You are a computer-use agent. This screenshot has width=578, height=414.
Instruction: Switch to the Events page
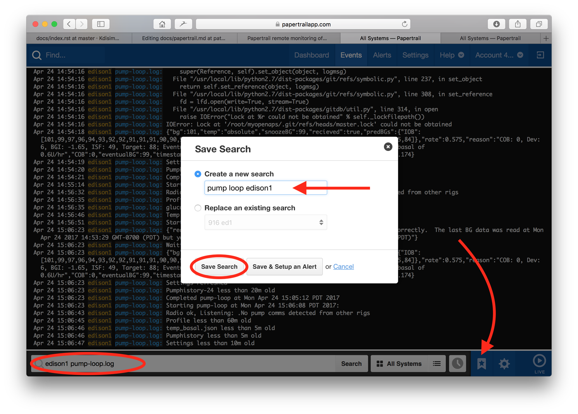pyautogui.click(x=351, y=55)
